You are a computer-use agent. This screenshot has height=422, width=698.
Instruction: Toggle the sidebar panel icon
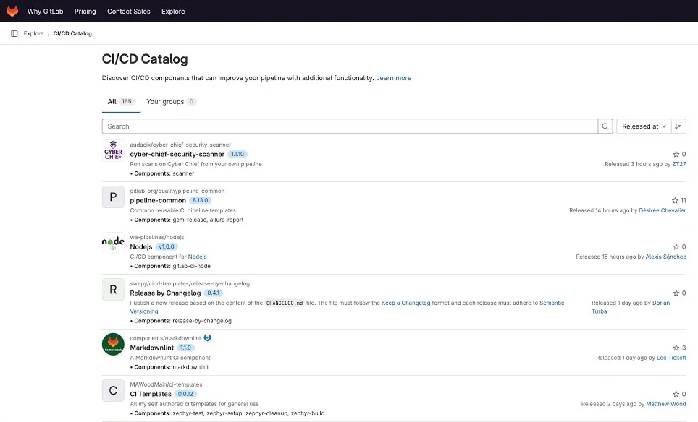click(x=14, y=33)
